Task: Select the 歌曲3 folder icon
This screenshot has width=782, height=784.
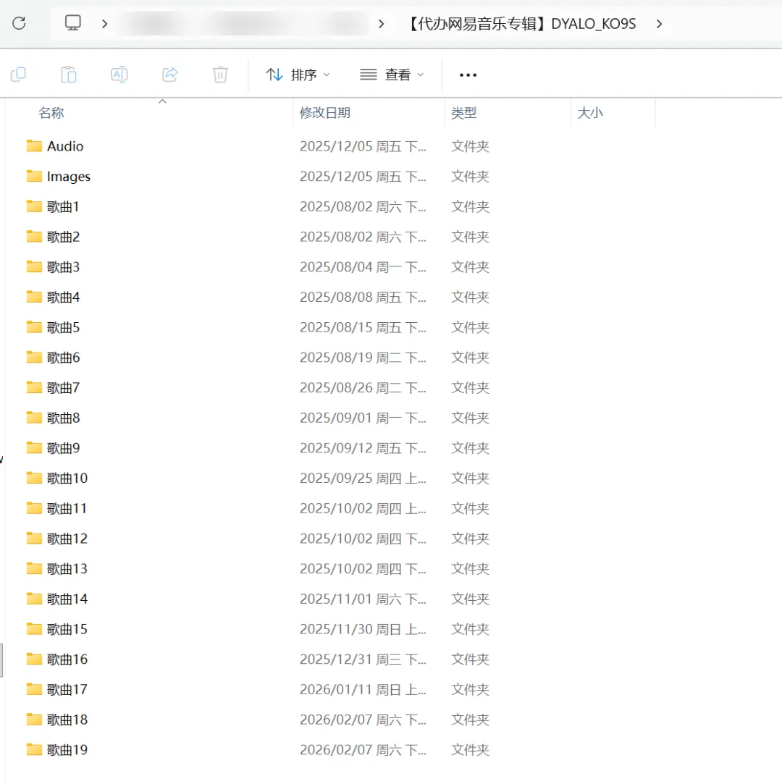Action: (34, 266)
